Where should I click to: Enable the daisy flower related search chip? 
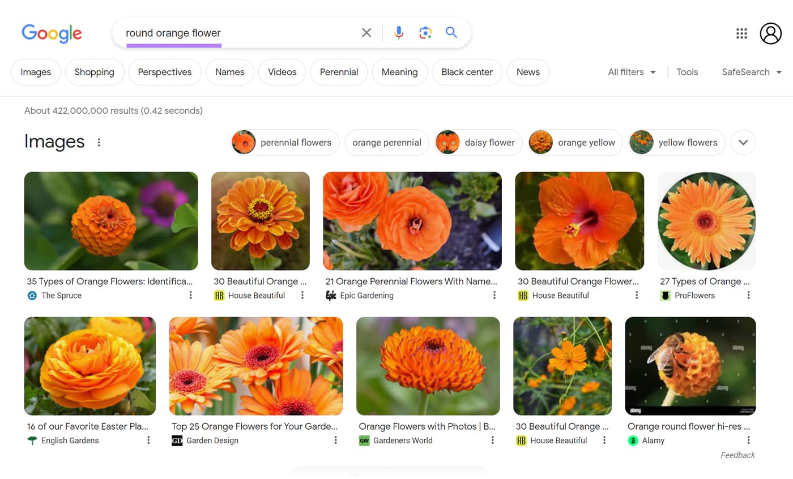coord(477,142)
